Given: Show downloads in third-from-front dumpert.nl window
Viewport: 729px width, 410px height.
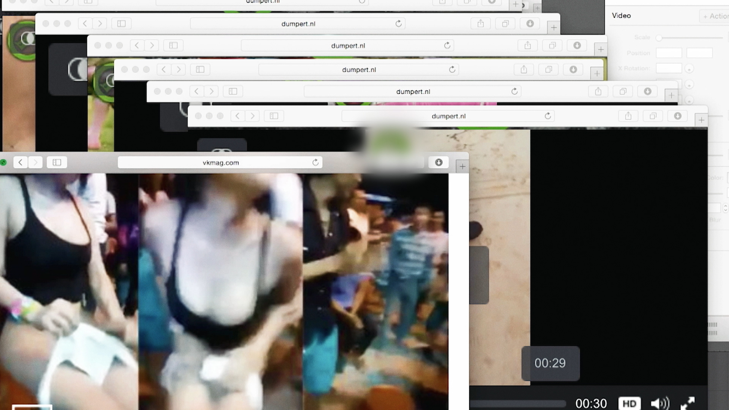Looking at the screenshot, I should (x=573, y=69).
